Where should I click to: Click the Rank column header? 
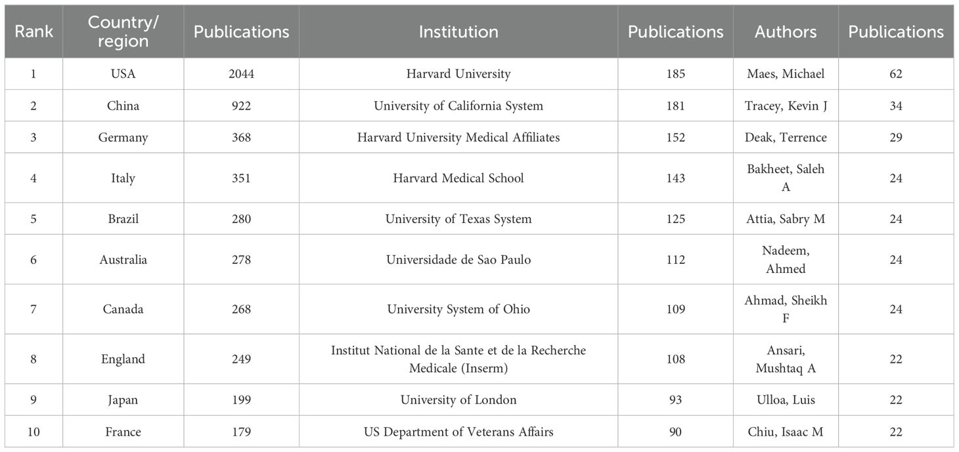click(33, 31)
